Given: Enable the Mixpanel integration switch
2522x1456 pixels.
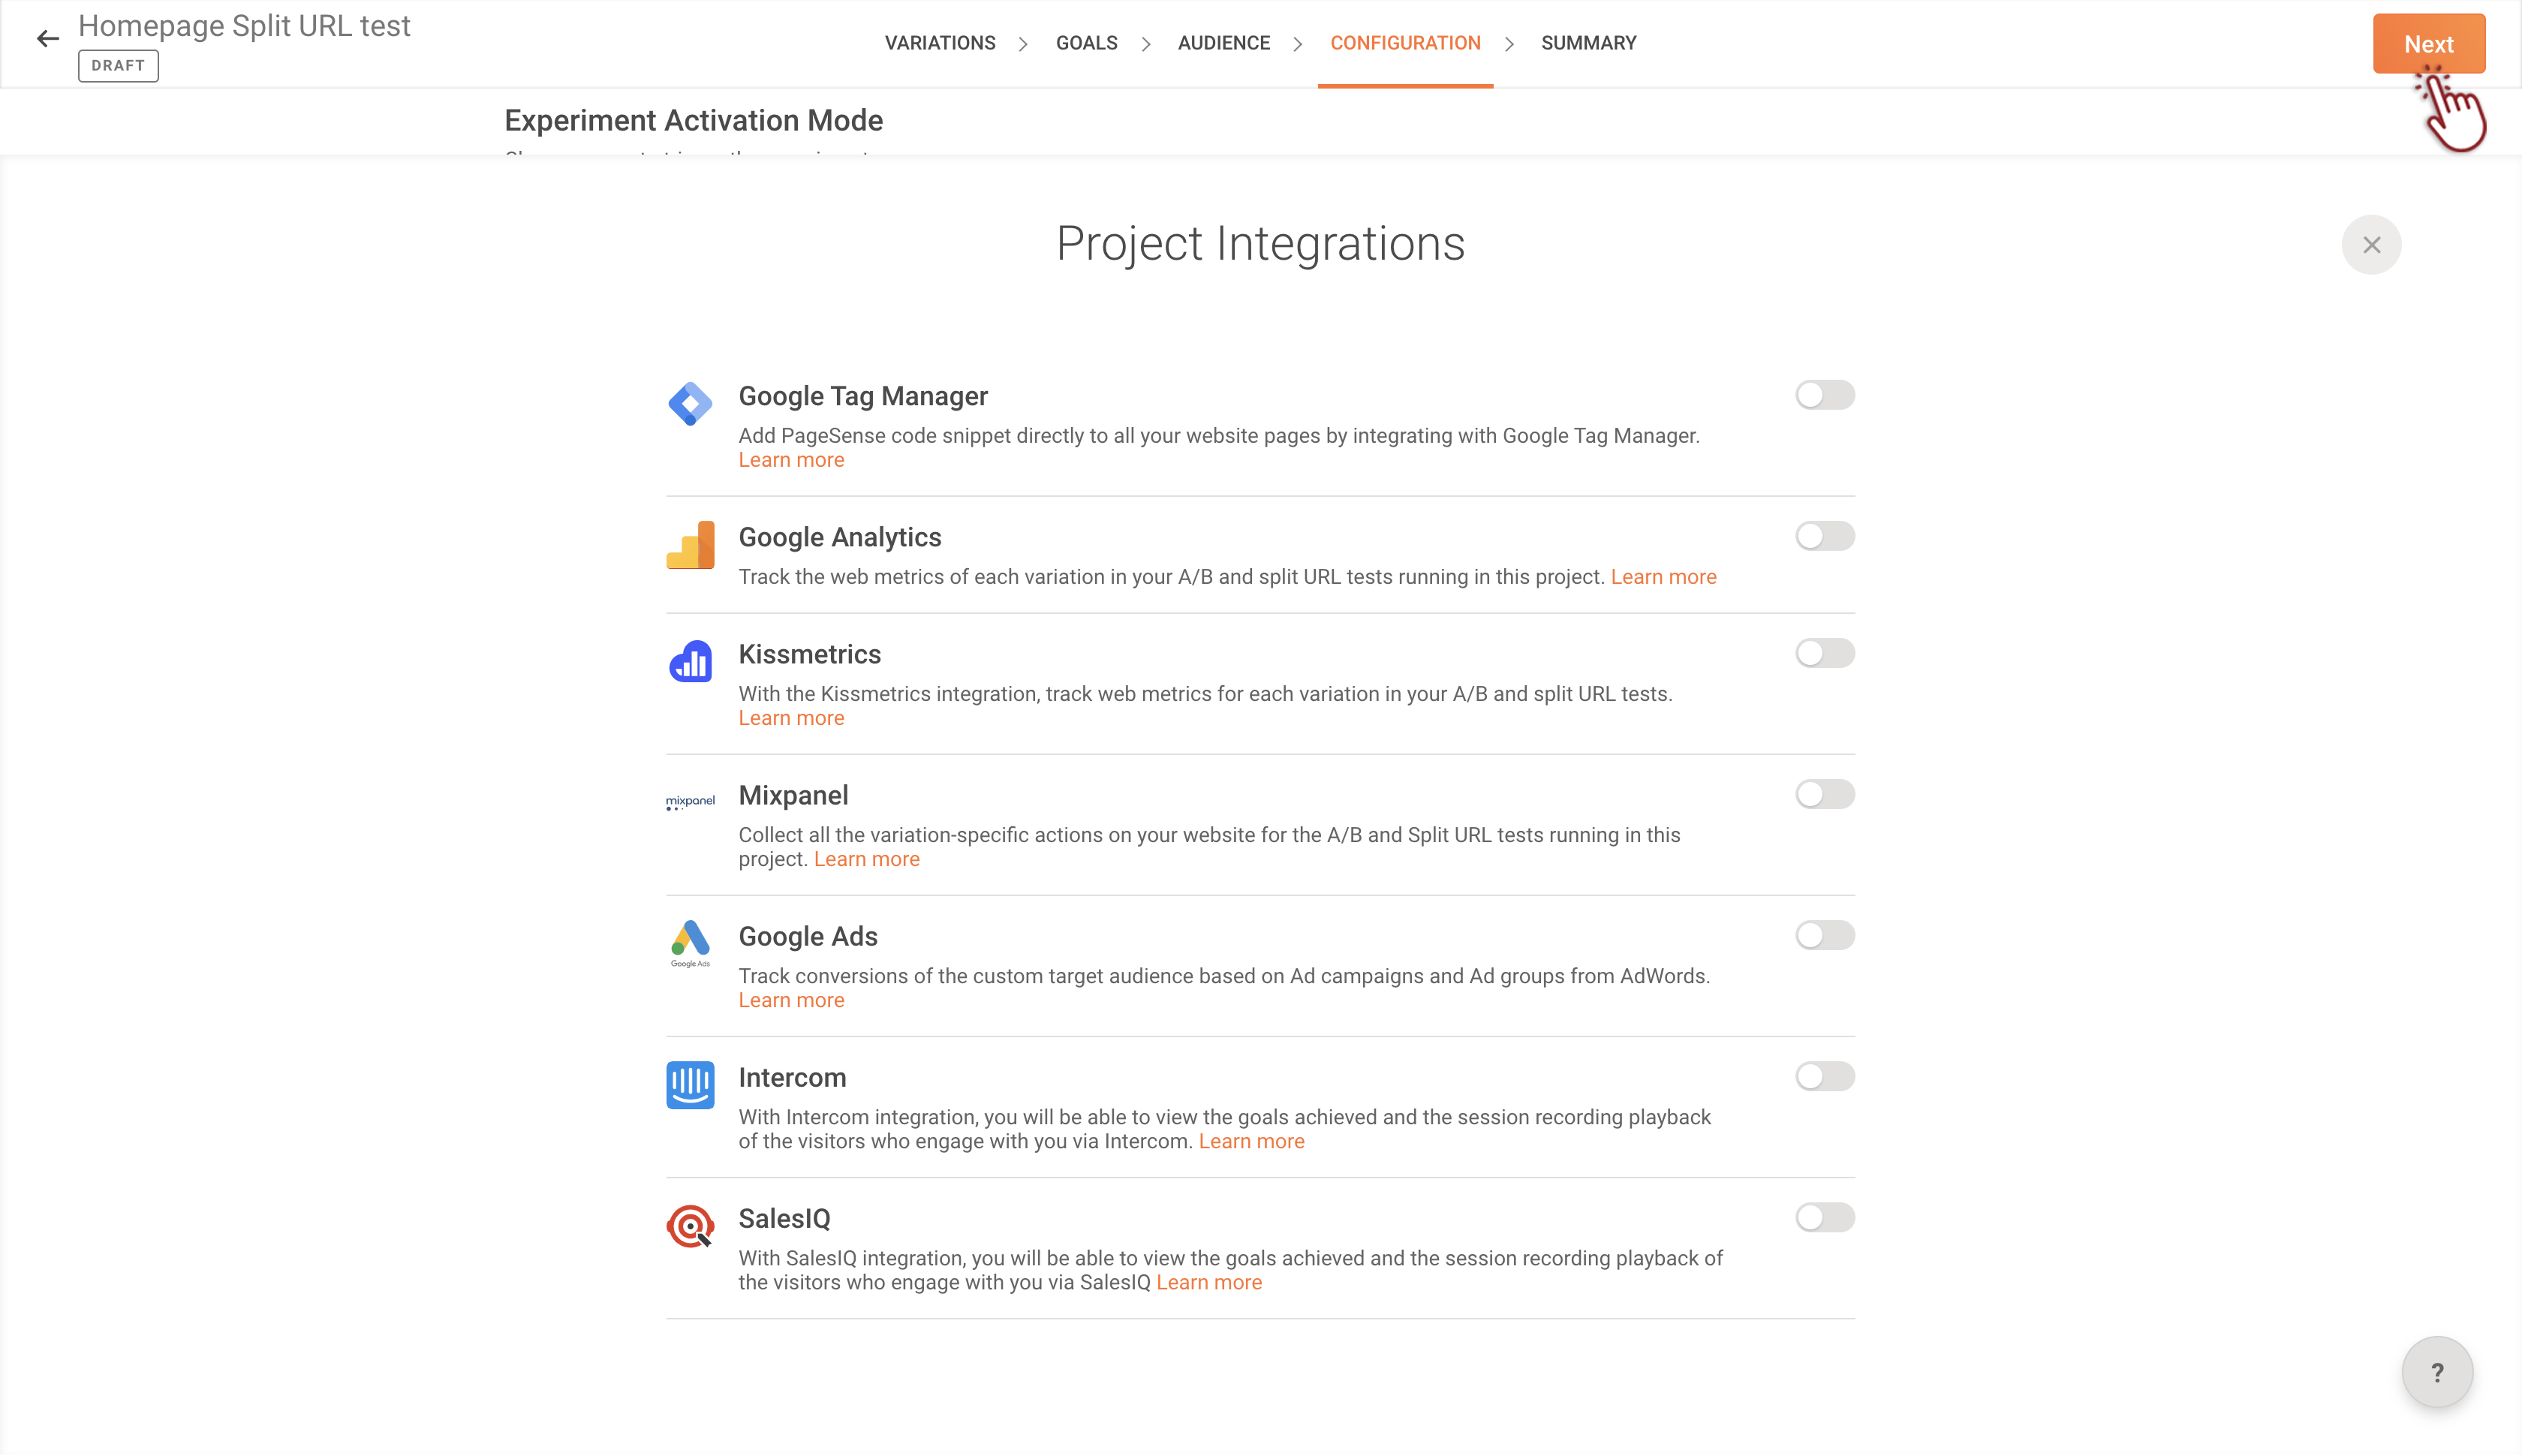Looking at the screenshot, I should [x=1824, y=794].
